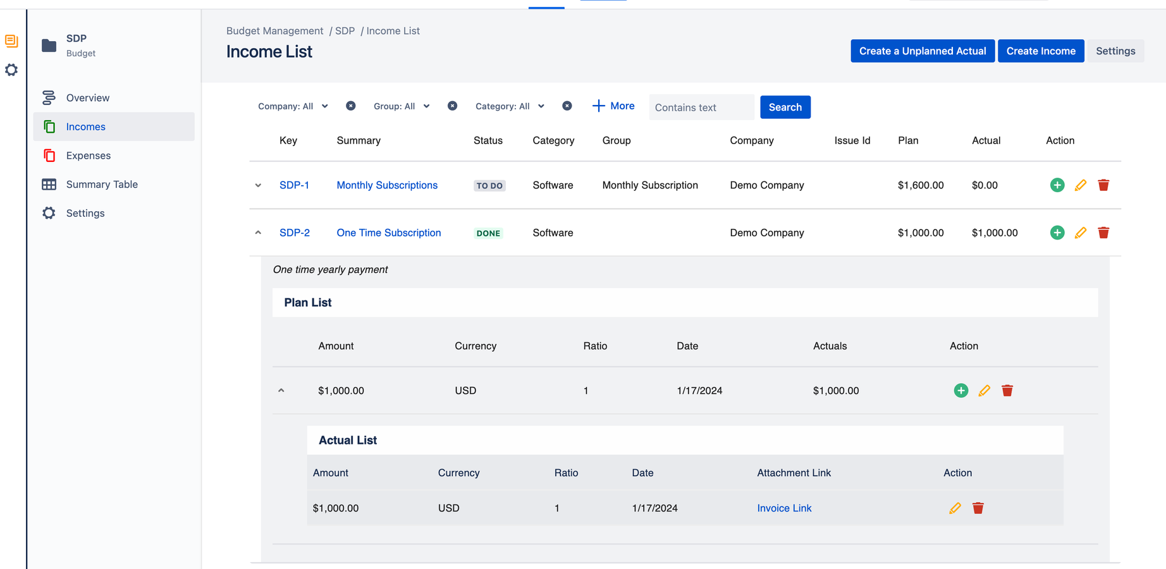Image resolution: width=1166 pixels, height=569 pixels.
Task: Open the Company: All dropdown
Action: [293, 106]
